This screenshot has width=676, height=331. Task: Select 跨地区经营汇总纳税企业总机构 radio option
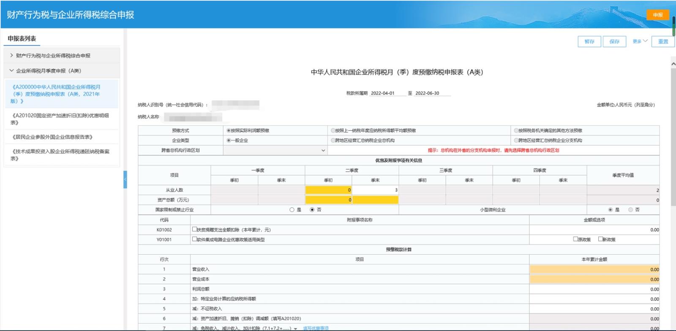point(333,140)
